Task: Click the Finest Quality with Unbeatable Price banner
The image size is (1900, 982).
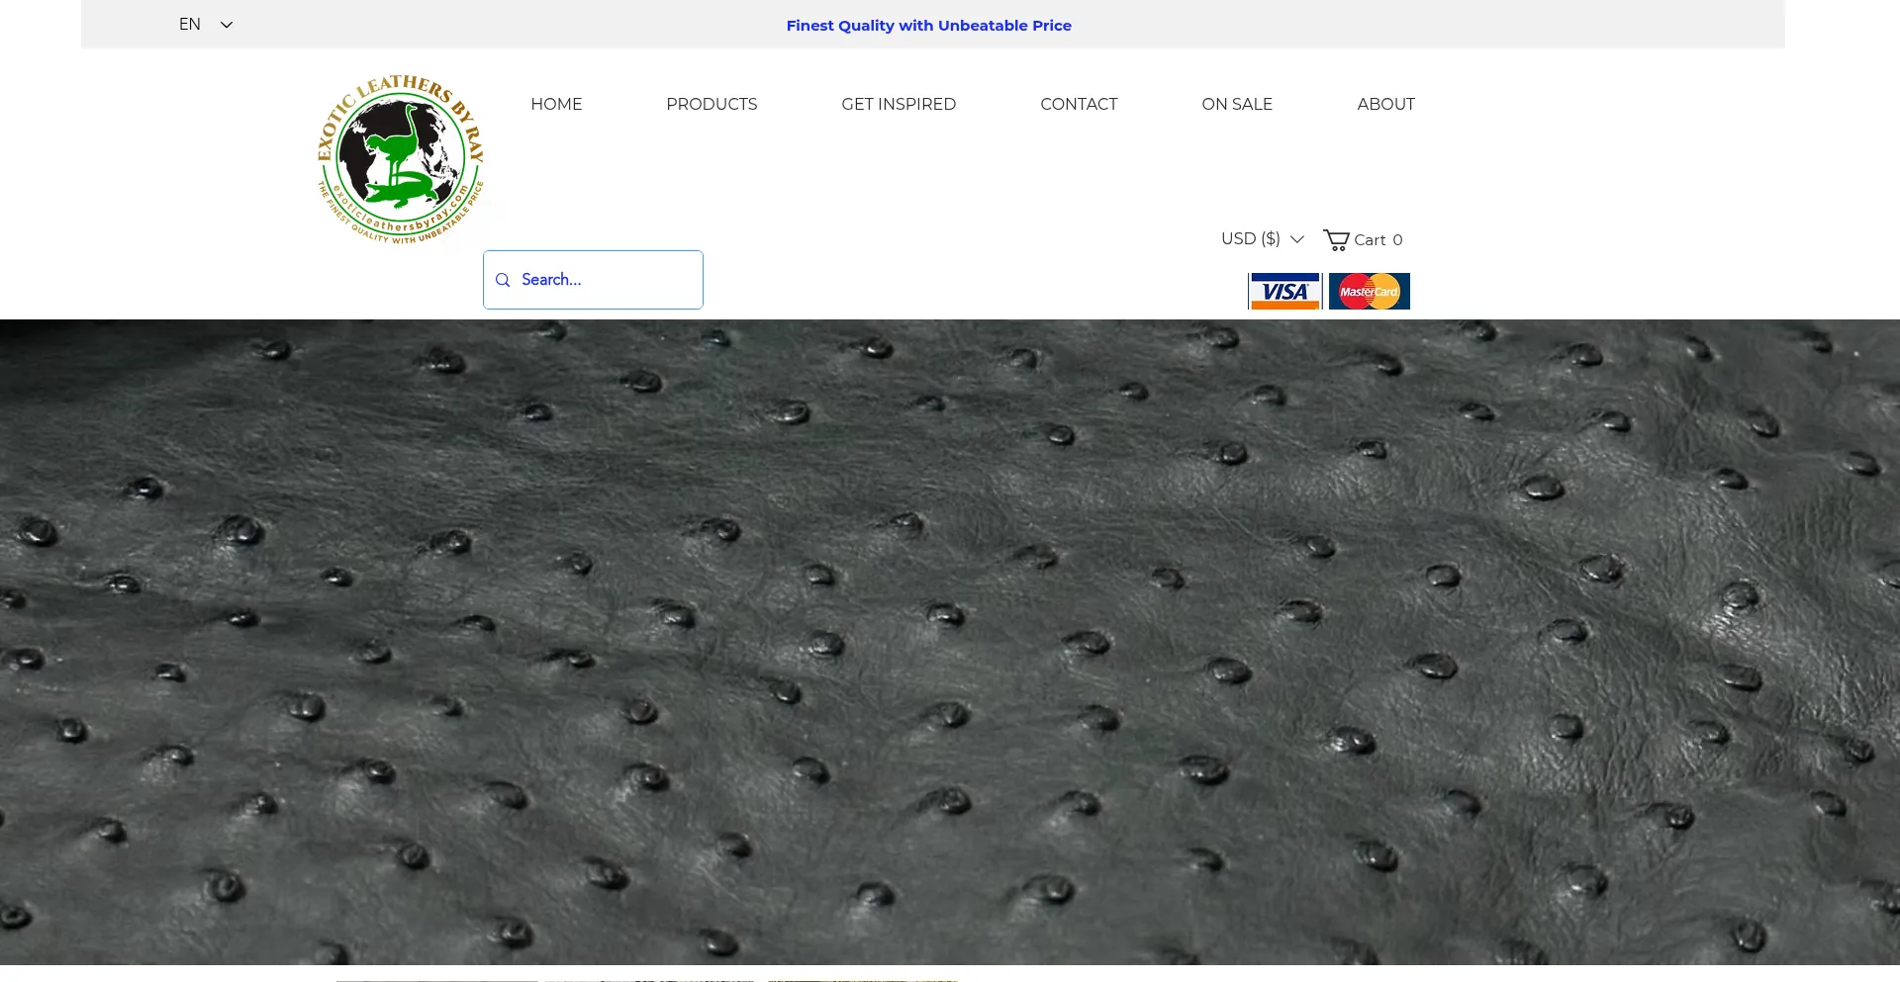Action: click(x=928, y=26)
